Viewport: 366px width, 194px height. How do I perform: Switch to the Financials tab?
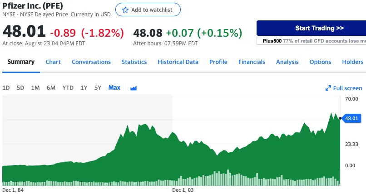[252, 62]
